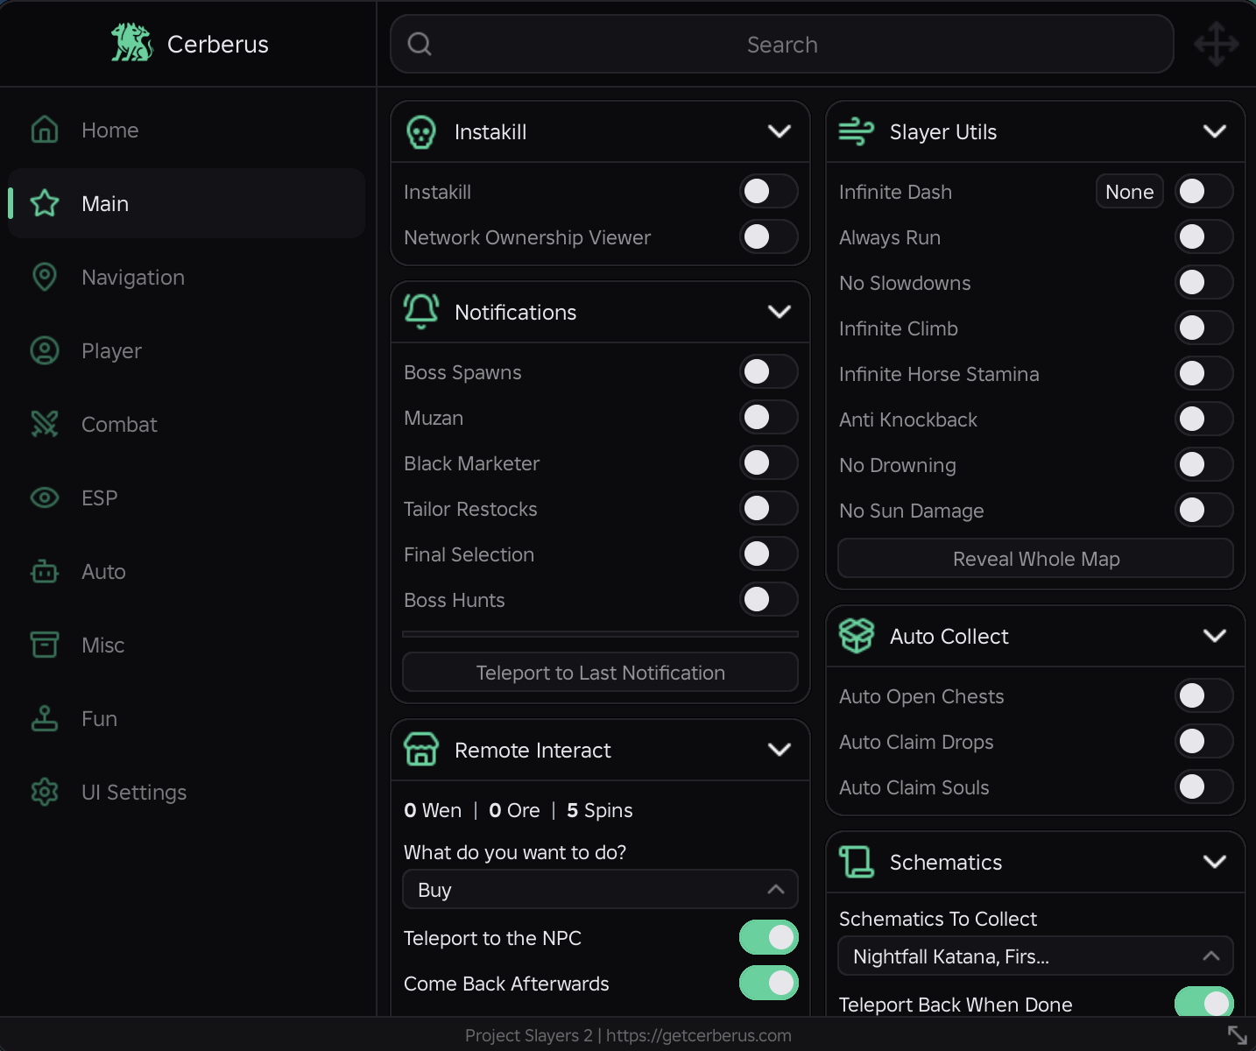Image resolution: width=1256 pixels, height=1051 pixels.
Task: Open the Fun section
Action: (187, 718)
